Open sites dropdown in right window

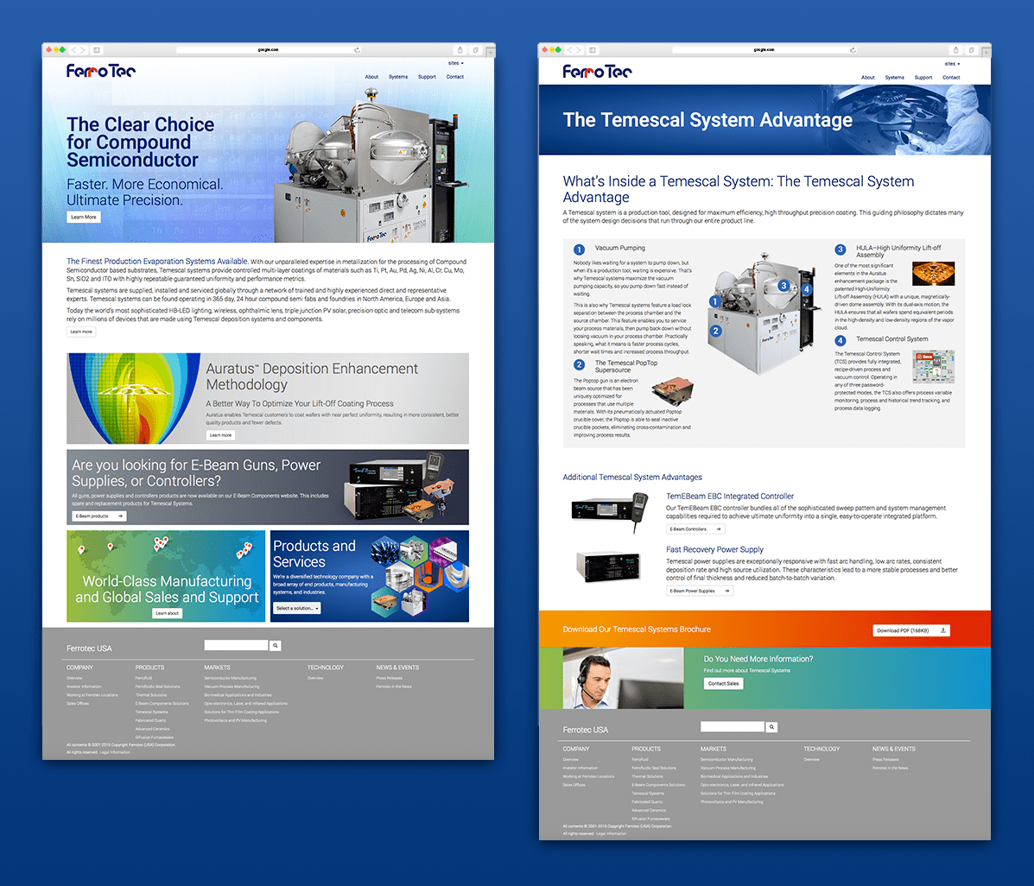(x=952, y=64)
